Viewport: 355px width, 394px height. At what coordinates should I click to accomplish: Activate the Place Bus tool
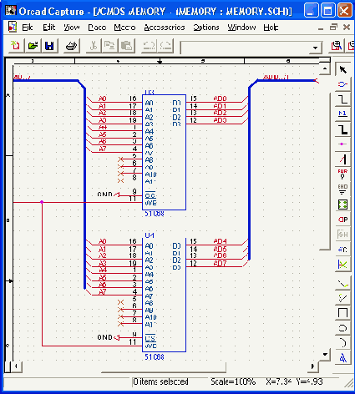(342, 129)
